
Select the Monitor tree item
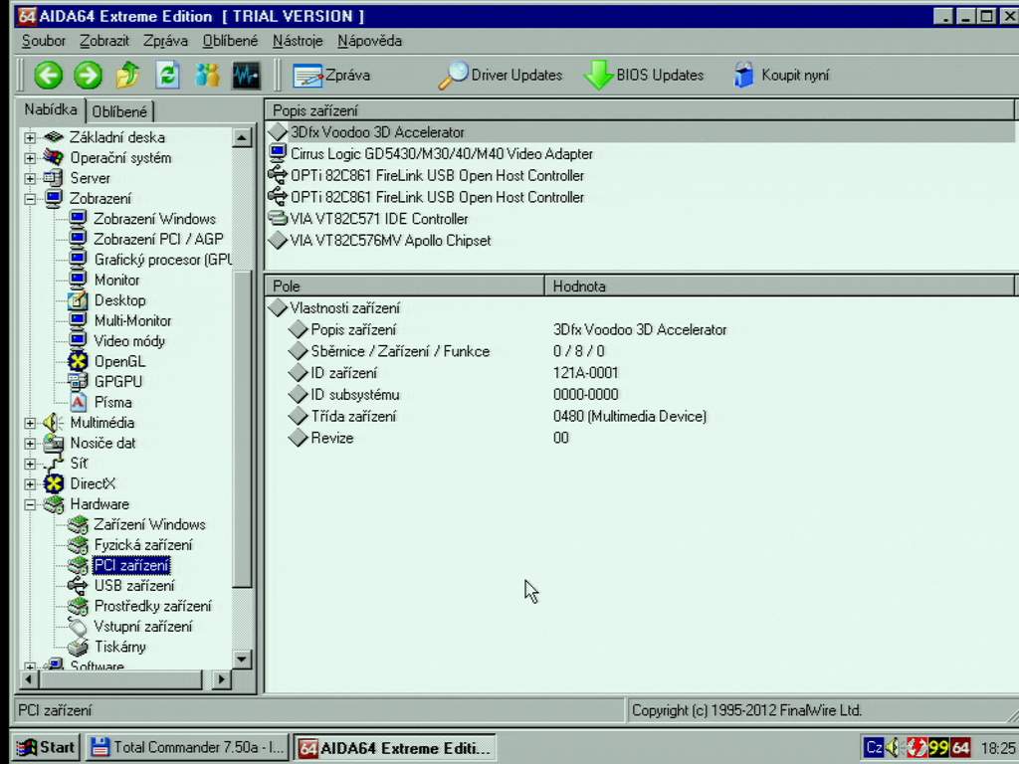tap(117, 280)
